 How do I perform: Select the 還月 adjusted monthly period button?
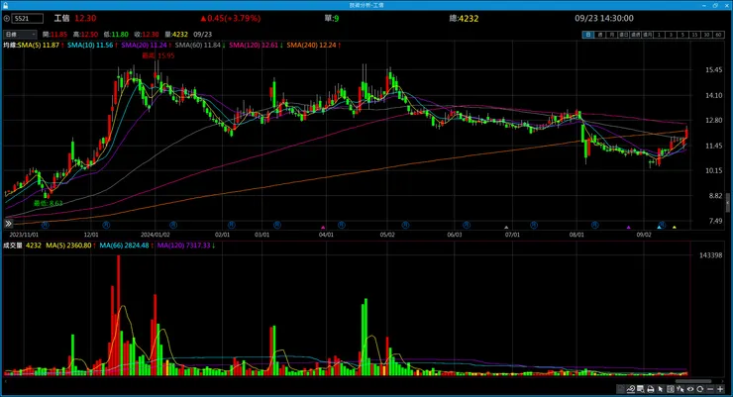(647, 35)
